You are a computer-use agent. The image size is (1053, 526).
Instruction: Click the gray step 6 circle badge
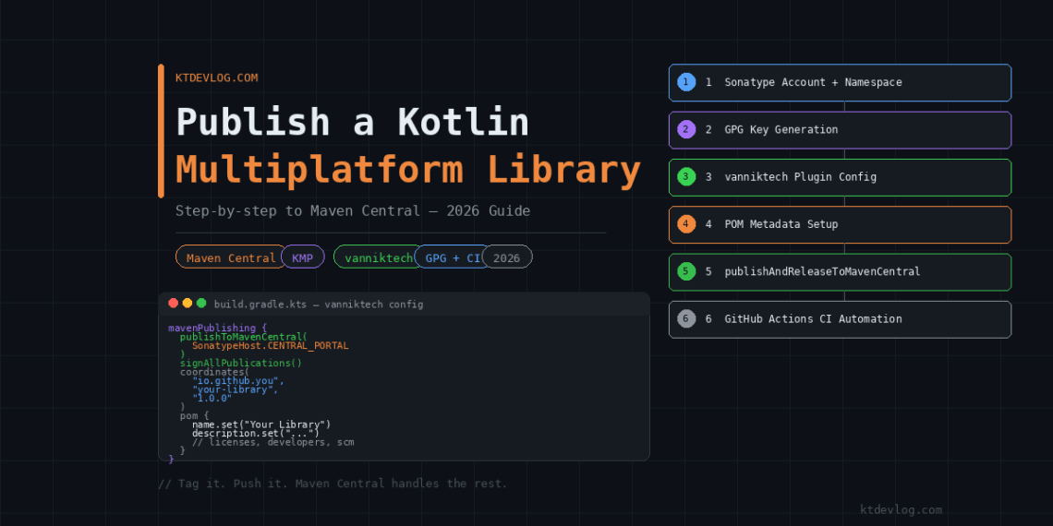685,318
